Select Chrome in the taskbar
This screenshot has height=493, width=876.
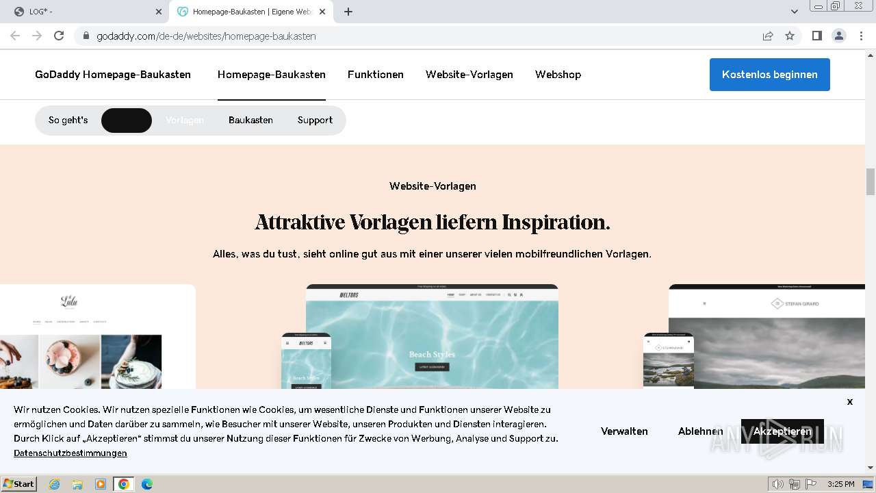click(124, 484)
